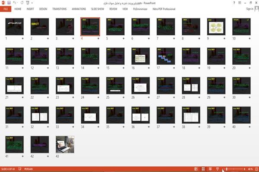Click transition star icon under slide 15
Screen dimensions: 259x172
coord(123,68)
